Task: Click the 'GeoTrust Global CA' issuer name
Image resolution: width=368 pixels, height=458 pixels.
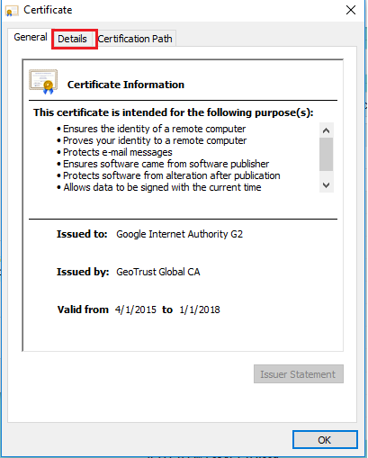Action: click(158, 272)
